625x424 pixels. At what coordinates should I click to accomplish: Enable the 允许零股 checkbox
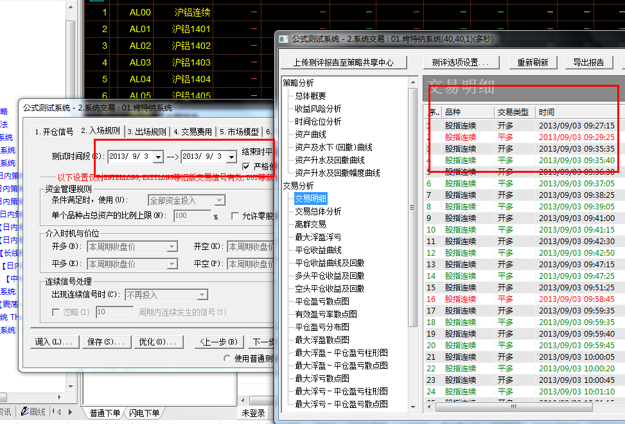tap(235, 216)
